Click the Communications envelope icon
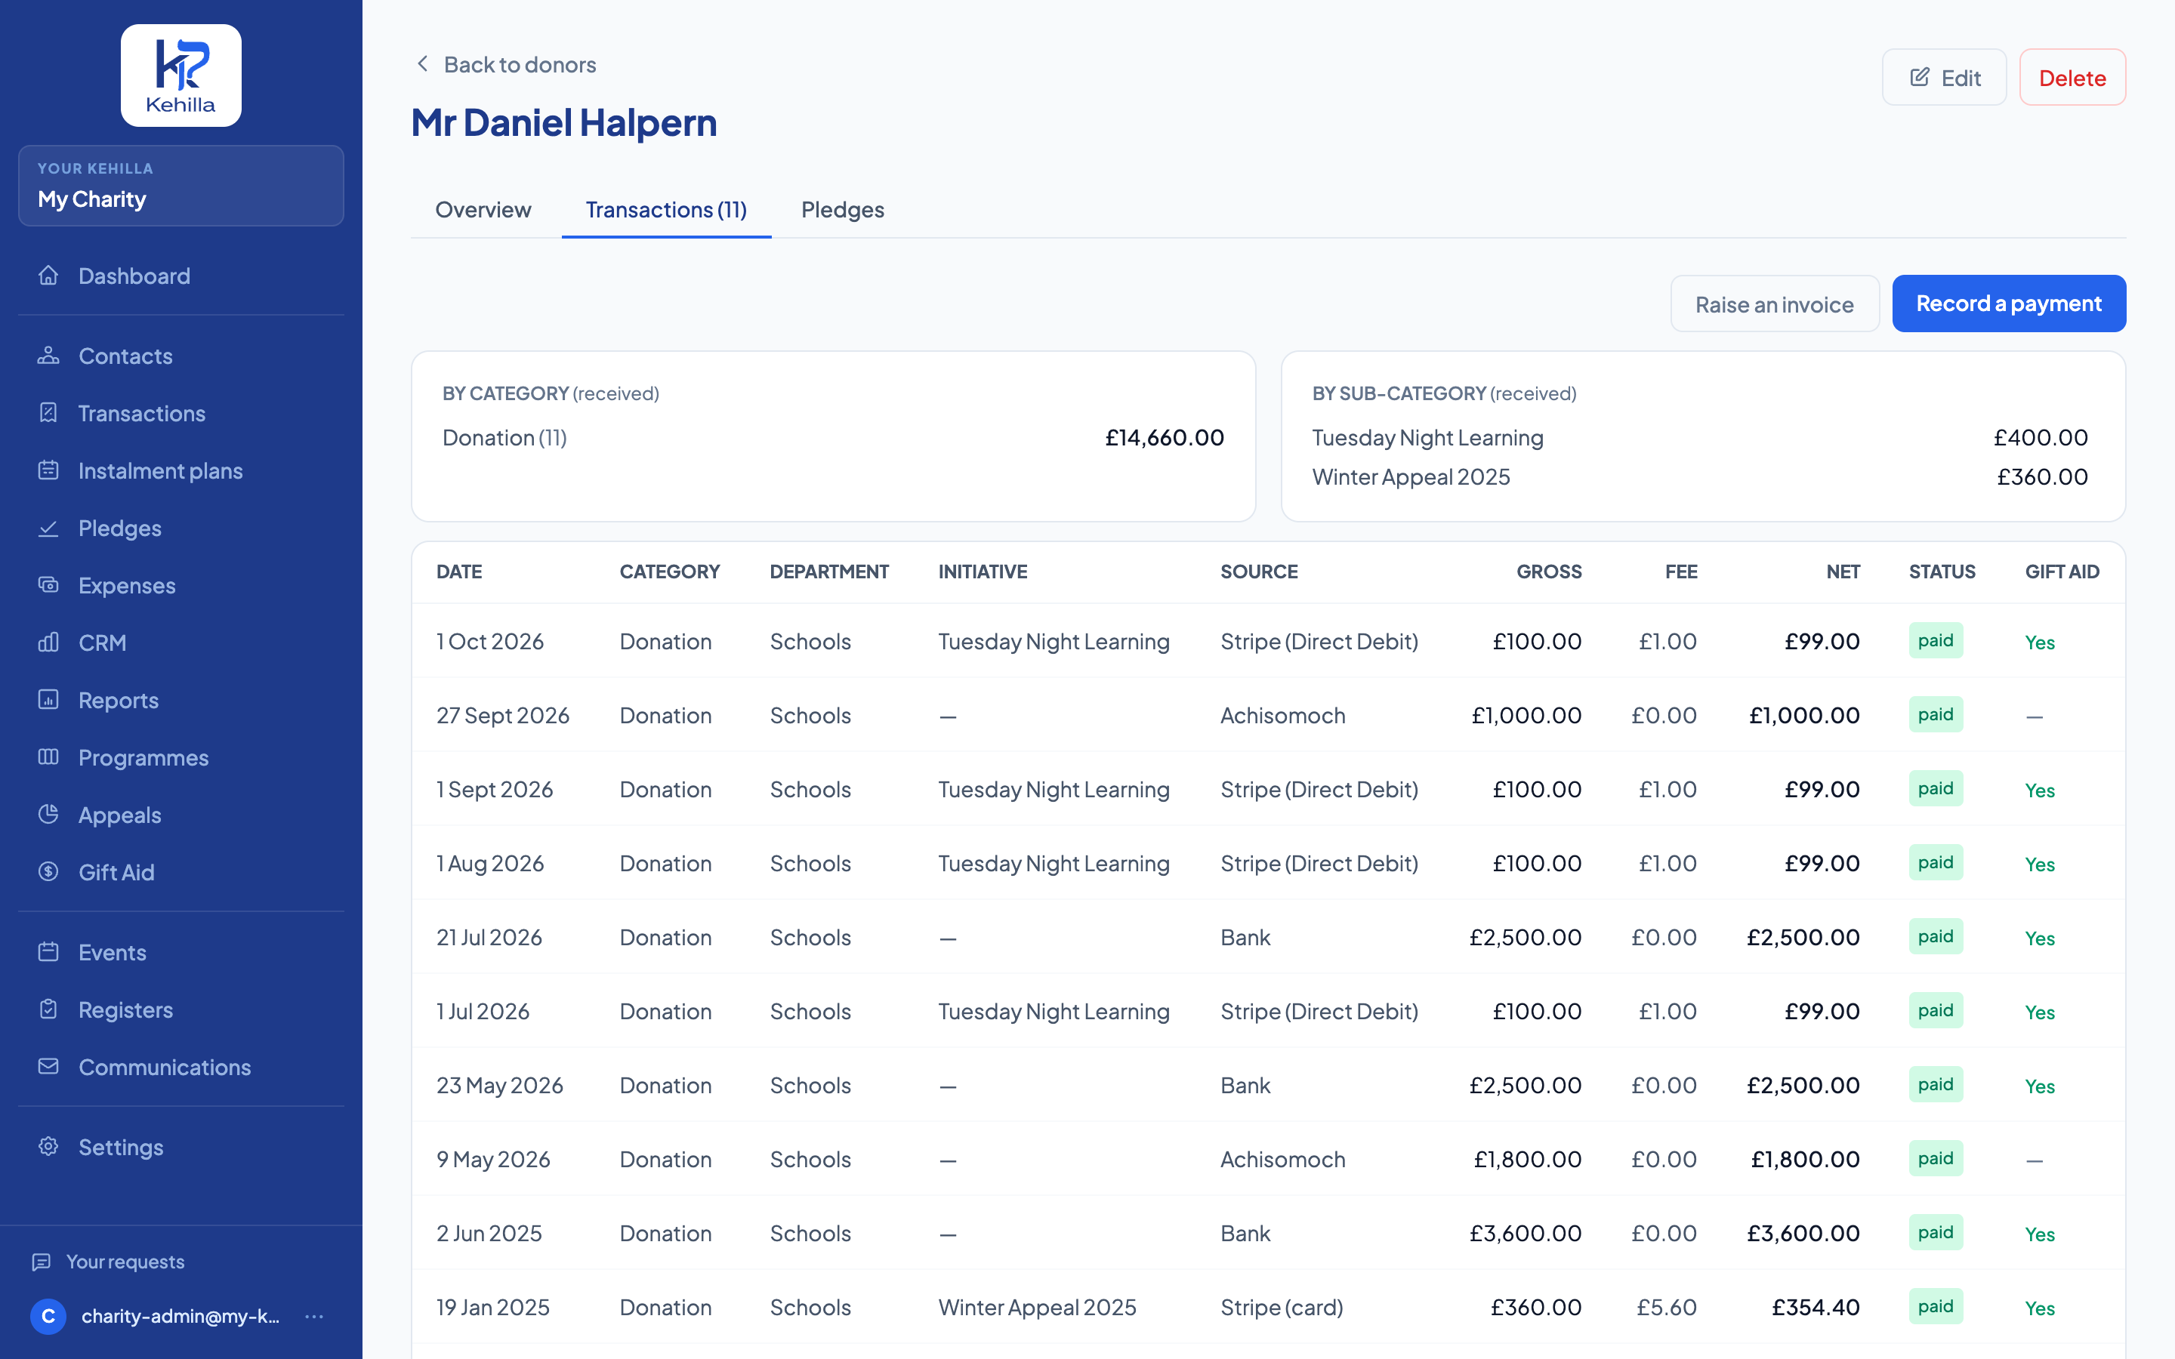 (x=48, y=1067)
